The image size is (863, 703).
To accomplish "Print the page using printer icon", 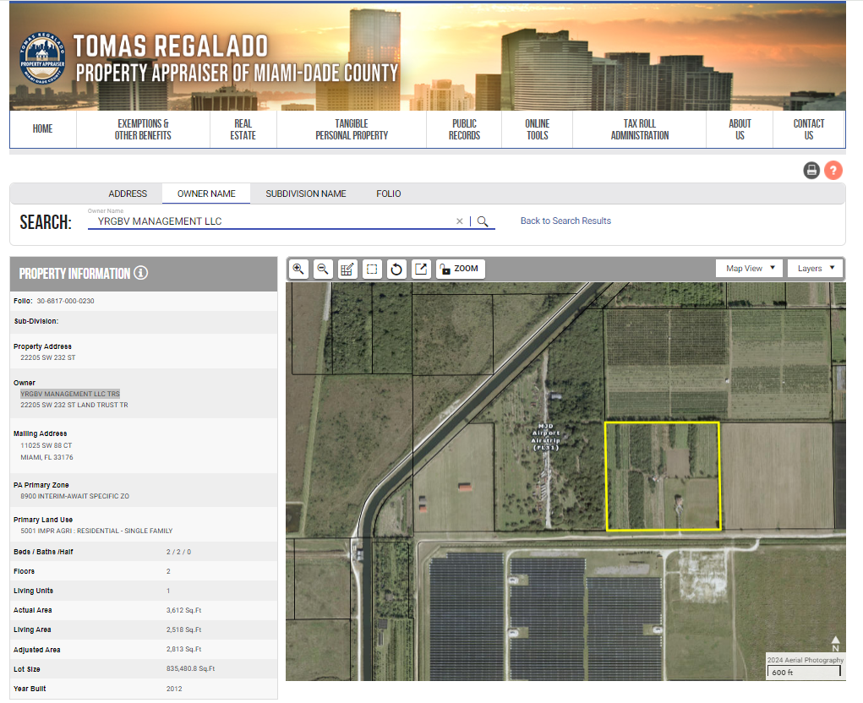I will (811, 170).
